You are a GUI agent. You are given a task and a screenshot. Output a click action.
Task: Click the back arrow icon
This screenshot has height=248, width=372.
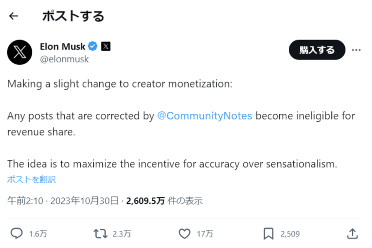[x=14, y=16]
